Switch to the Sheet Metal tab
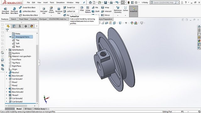The height and width of the screenshot is (113, 201). [x=24, y=19]
